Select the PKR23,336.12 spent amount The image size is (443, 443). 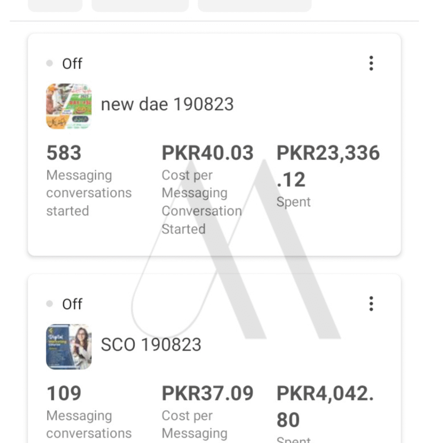point(328,166)
